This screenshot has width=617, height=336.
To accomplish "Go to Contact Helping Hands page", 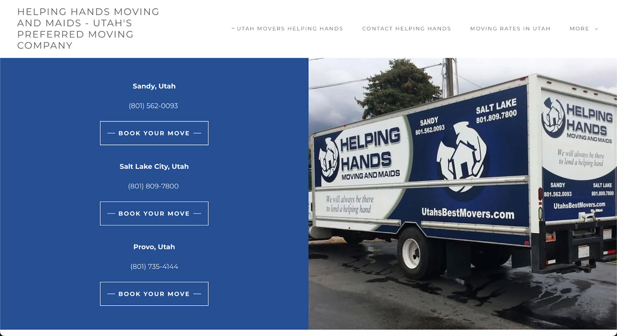I will [x=406, y=29].
